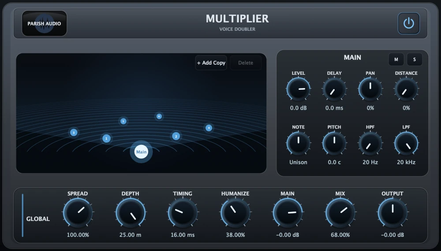This screenshot has width=441, height=251.
Task: Click the VOICE DOUBLER subtitle
Action: pyautogui.click(x=237, y=29)
